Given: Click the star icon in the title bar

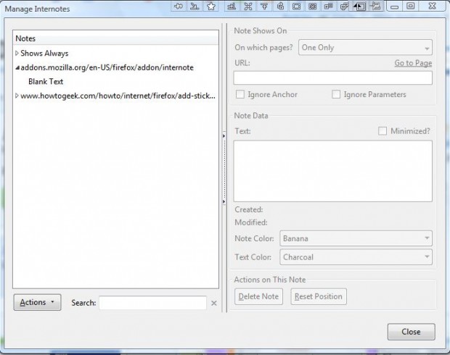Looking at the screenshot, I should pyautogui.click(x=211, y=6).
